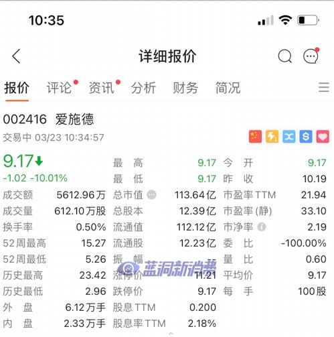Tap the blue shuffle arrows badge
Image resolution: width=334 pixels, height=337 pixels.
click(288, 136)
